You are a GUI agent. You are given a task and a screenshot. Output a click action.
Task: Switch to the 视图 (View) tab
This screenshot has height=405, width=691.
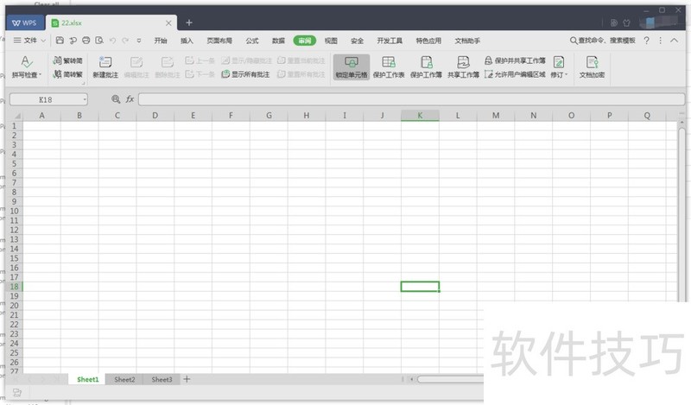(x=331, y=41)
